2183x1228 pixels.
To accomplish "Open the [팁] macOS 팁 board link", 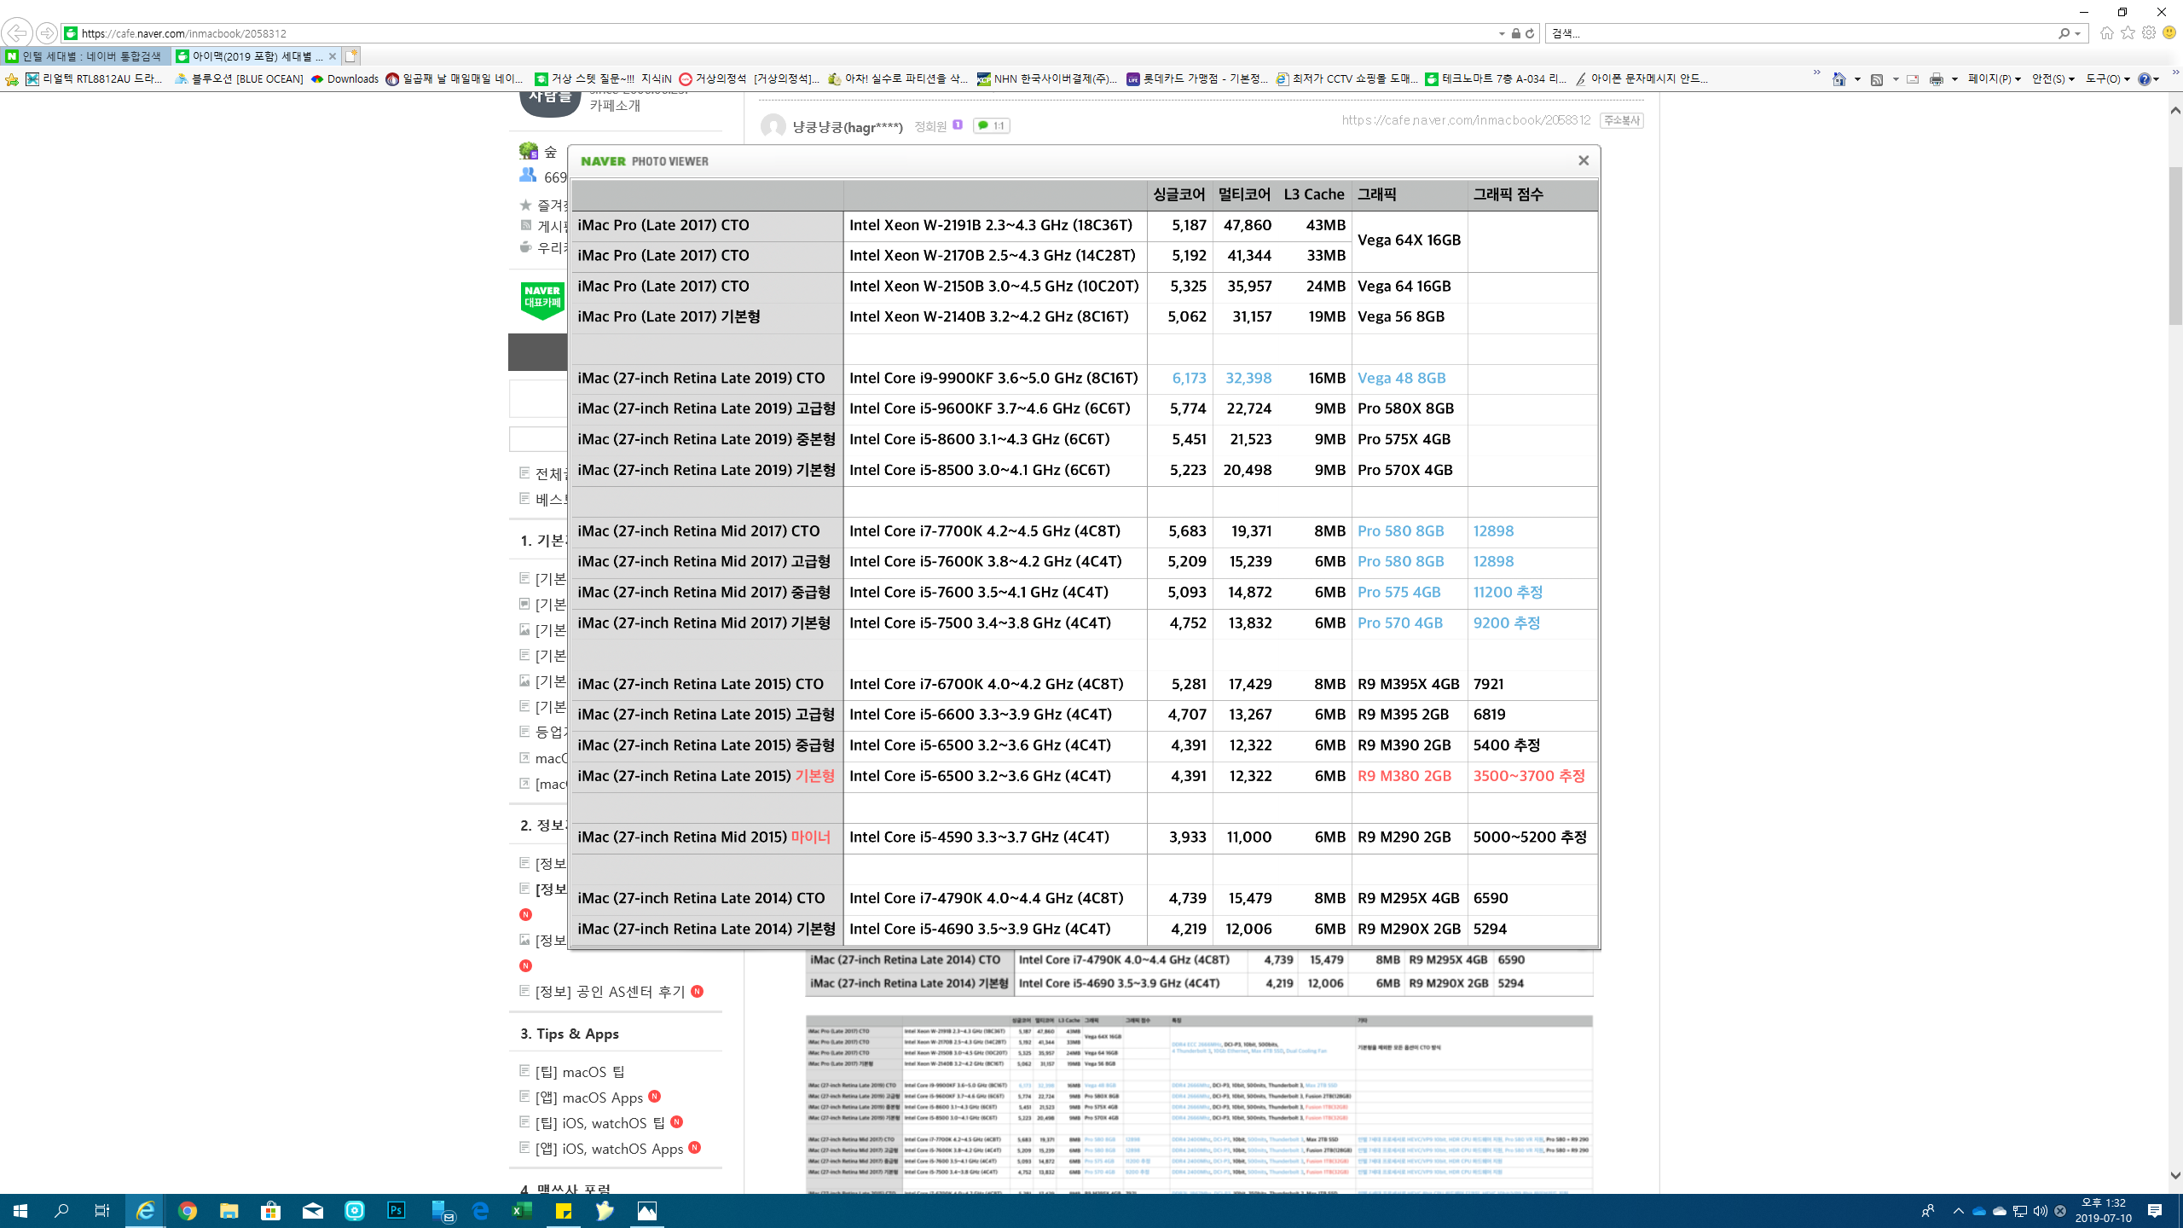I will tap(580, 1071).
